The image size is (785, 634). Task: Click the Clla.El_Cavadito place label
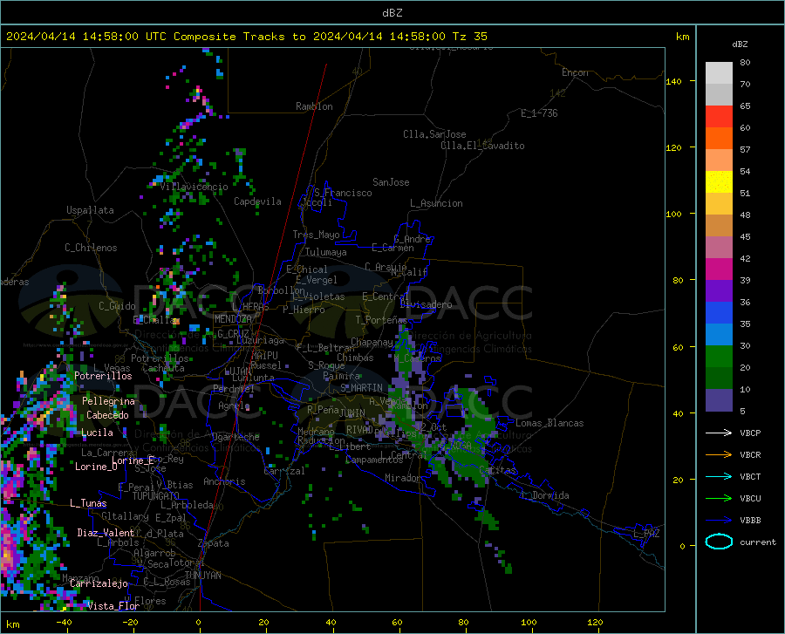pyautogui.click(x=482, y=146)
